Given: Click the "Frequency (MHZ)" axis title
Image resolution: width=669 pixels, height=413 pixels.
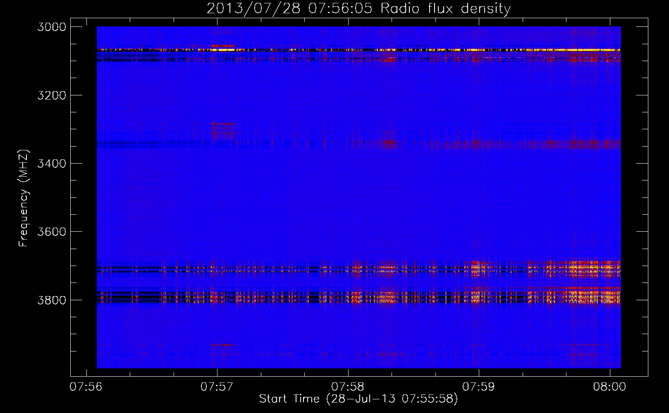Looking at the screenshot, I should 24,198.
